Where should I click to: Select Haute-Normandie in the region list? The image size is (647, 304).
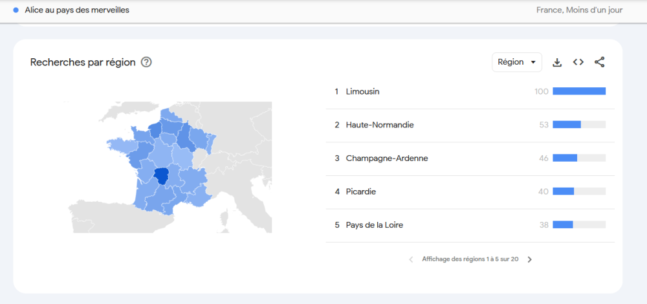(x=379, y=125)
